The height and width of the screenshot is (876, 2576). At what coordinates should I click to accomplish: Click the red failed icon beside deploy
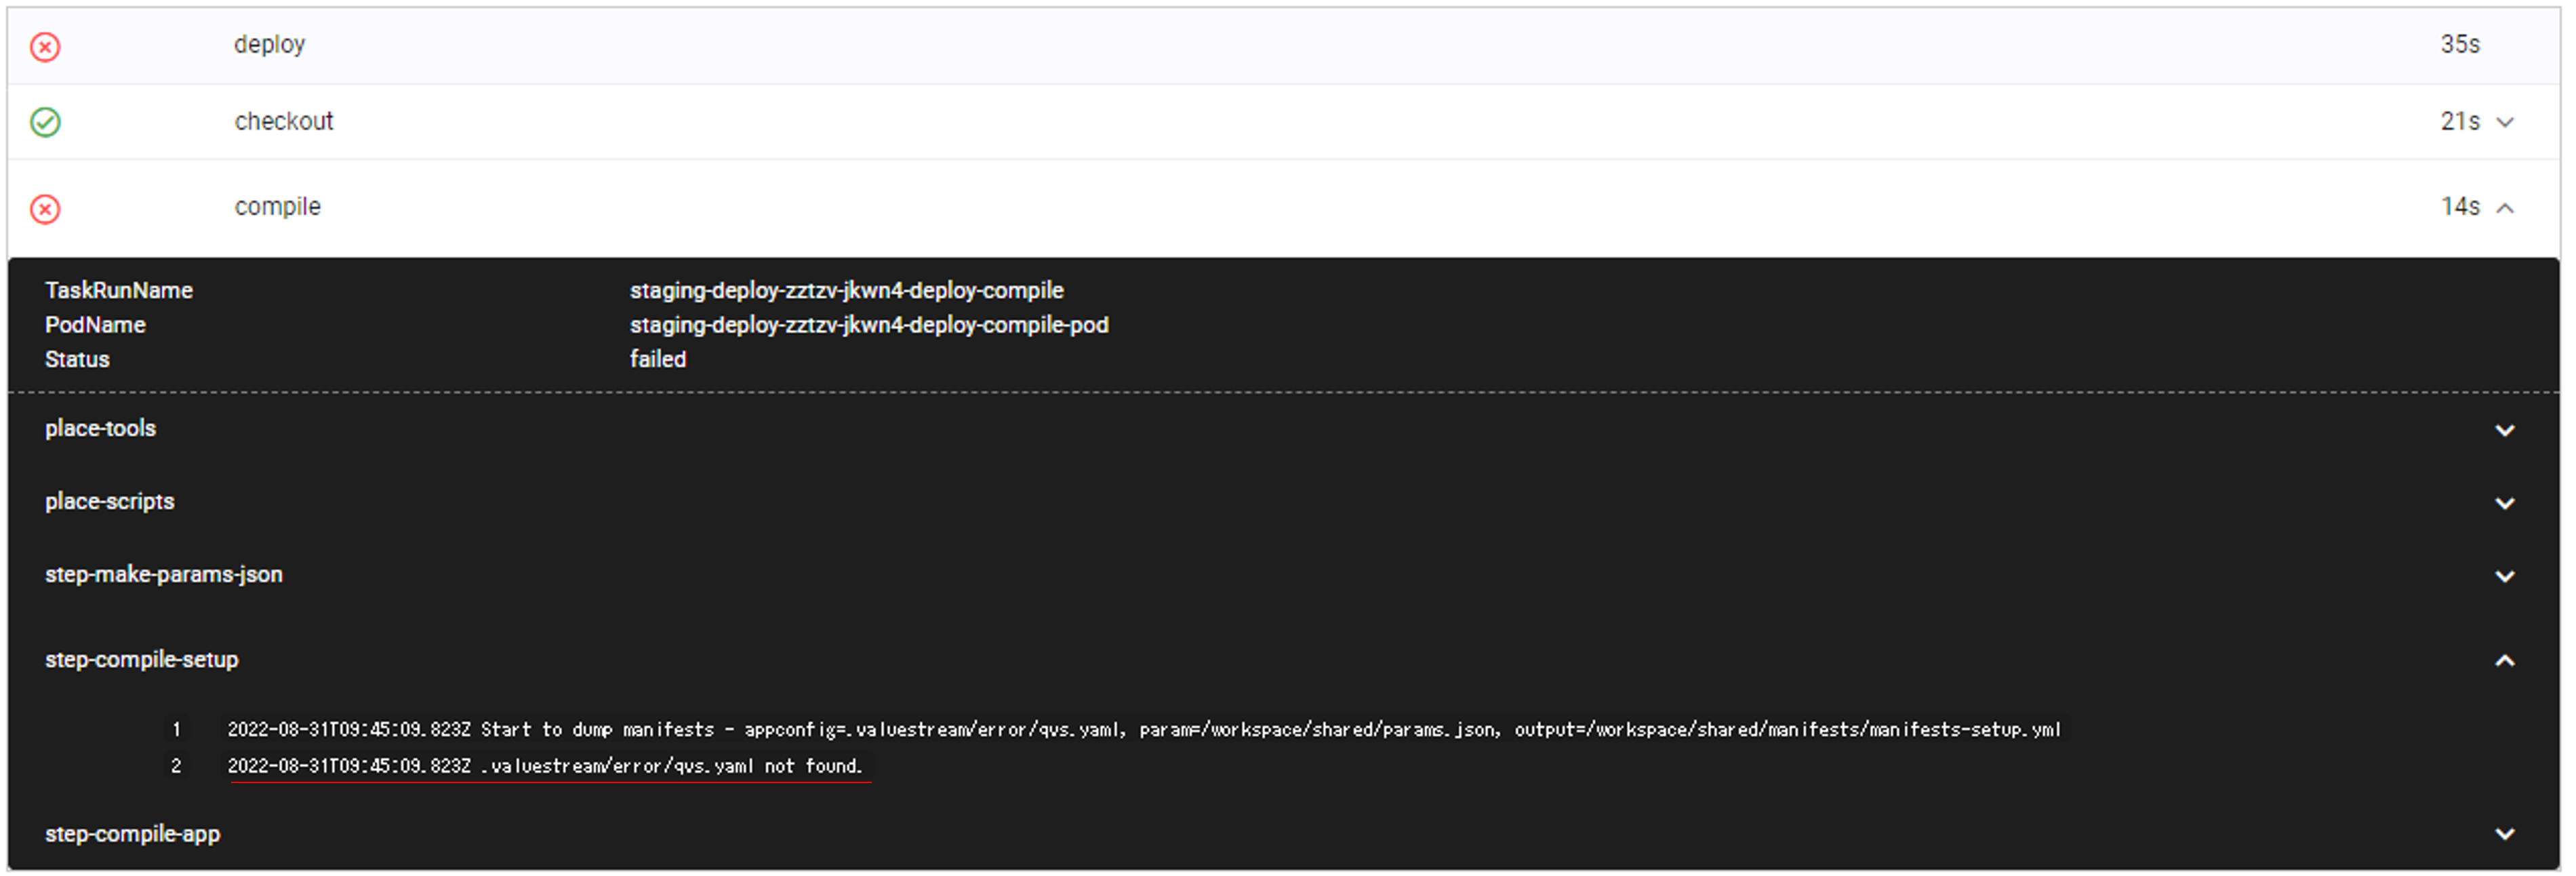[45, 47]
